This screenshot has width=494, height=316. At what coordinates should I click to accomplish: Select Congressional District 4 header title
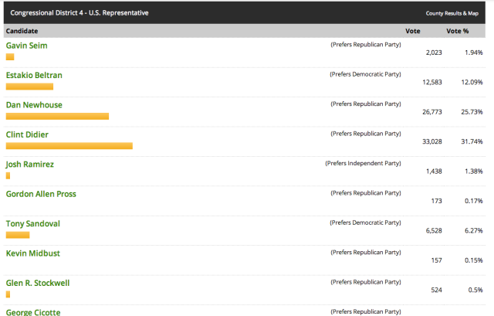pyautogui.click(x=80, y=13)
